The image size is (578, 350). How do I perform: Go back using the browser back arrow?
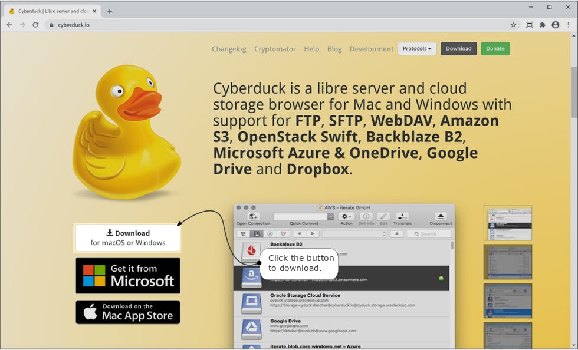tap(9, 25)
